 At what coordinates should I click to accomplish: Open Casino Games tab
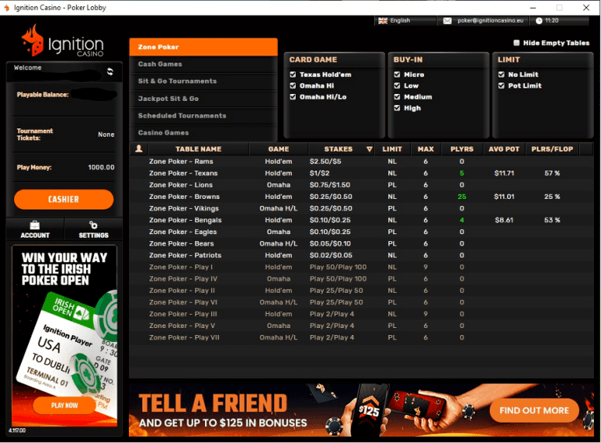pyautogui.click(x=203, y=132)
